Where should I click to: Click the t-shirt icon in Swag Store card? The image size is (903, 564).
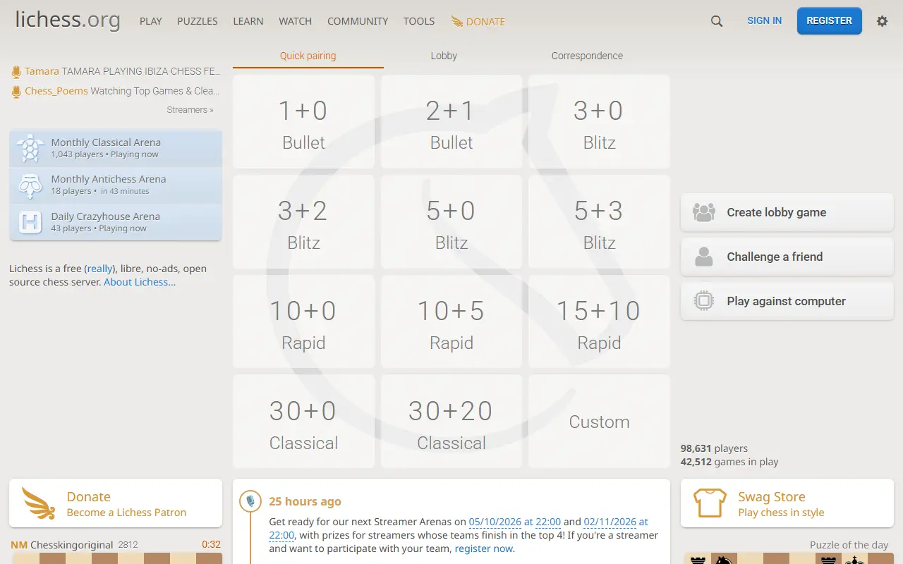coord(710,503)
